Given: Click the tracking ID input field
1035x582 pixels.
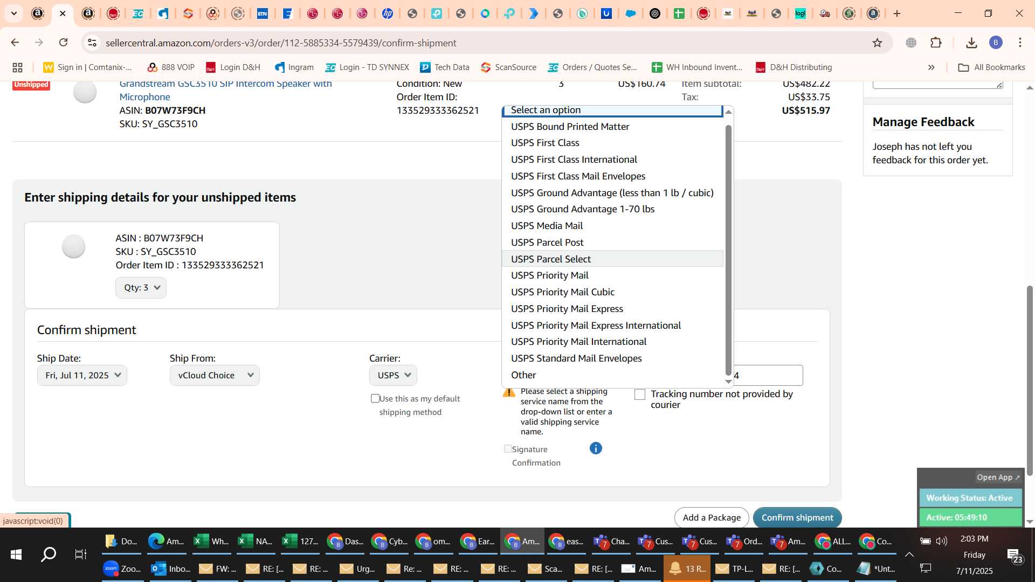Looking at the screenshot, I should [767, 375].
